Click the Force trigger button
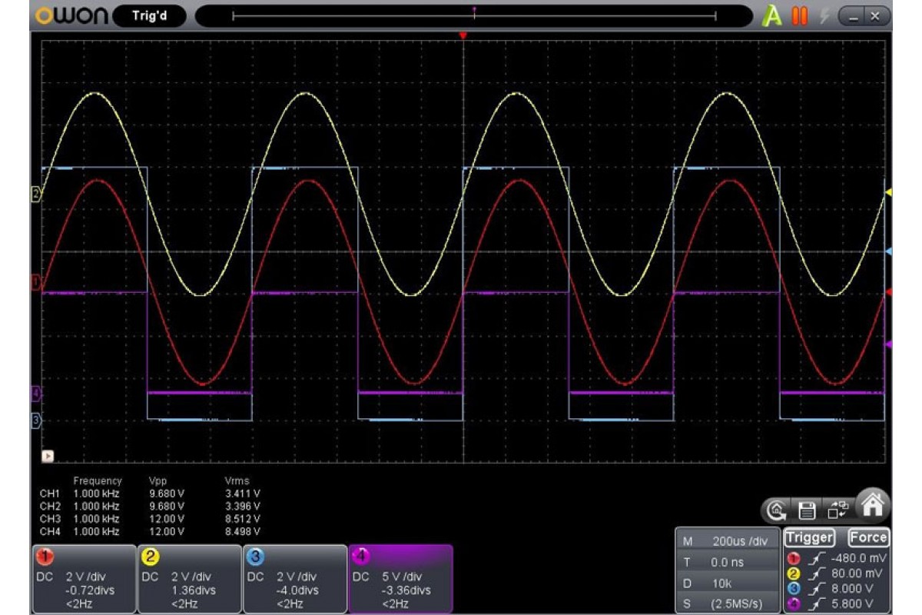922x615 pixels. click(x=867, y=538)
